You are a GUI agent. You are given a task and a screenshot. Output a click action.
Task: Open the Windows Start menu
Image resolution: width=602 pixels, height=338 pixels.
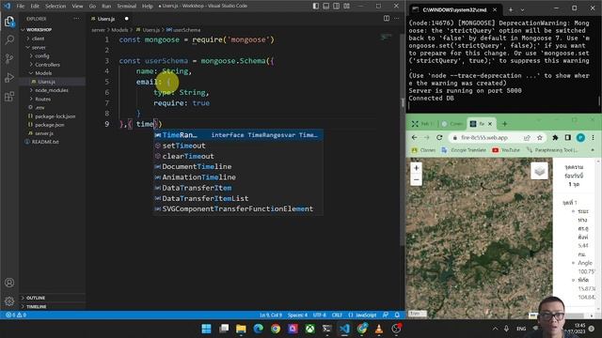[206, 329]
